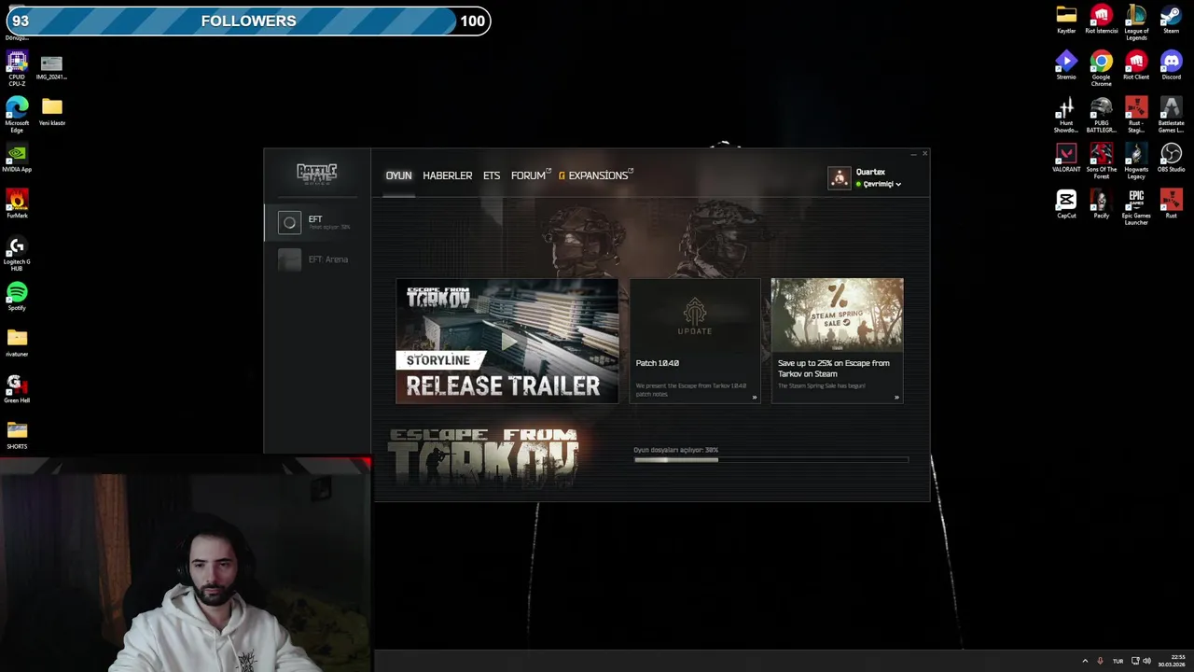Launch Discord from the desktop
Image resolution: width=1194 pixels, height=672 pixels.
pos(1171,66)
